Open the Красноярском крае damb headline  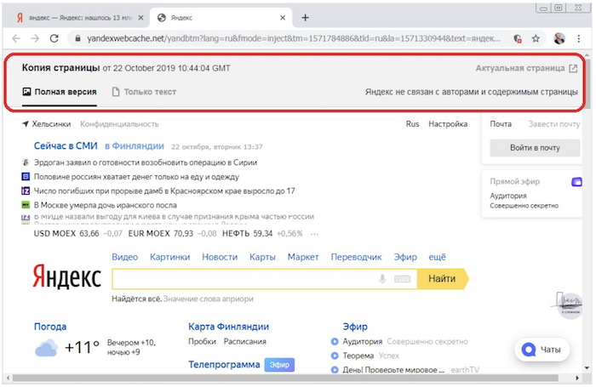[164, 191]
